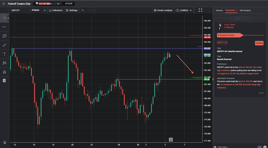
Task: Click the 184.838 resistance price label
Action: point(207,37)
